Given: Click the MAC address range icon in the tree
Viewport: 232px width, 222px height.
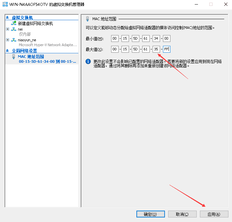Looking at the screenshot, I should 14,57.
